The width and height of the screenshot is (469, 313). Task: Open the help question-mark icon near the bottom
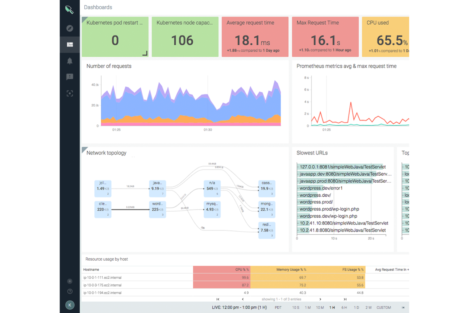click(x=70, y=291)
